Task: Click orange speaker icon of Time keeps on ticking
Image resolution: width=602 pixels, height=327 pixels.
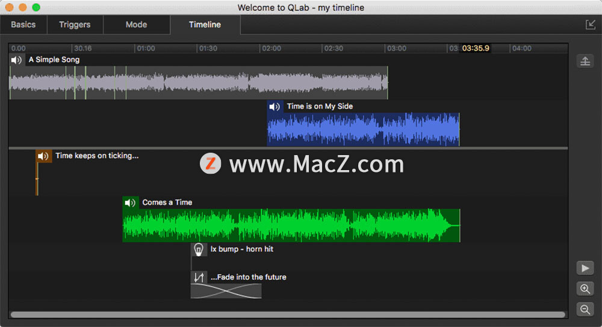Action: pyautogui.click(x=43, y=156)
